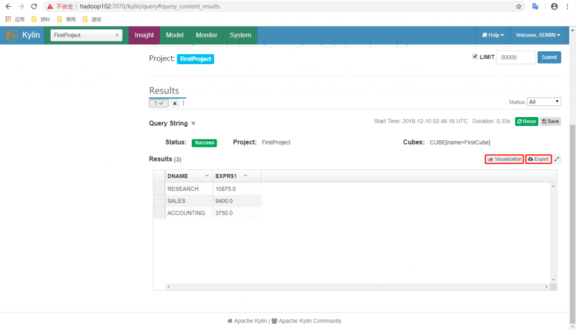Viewport: 576px width, 330px height.
Task: Click the row selector for the RESEARCH row
Action: pyautogui.click(x=159, y=189)
